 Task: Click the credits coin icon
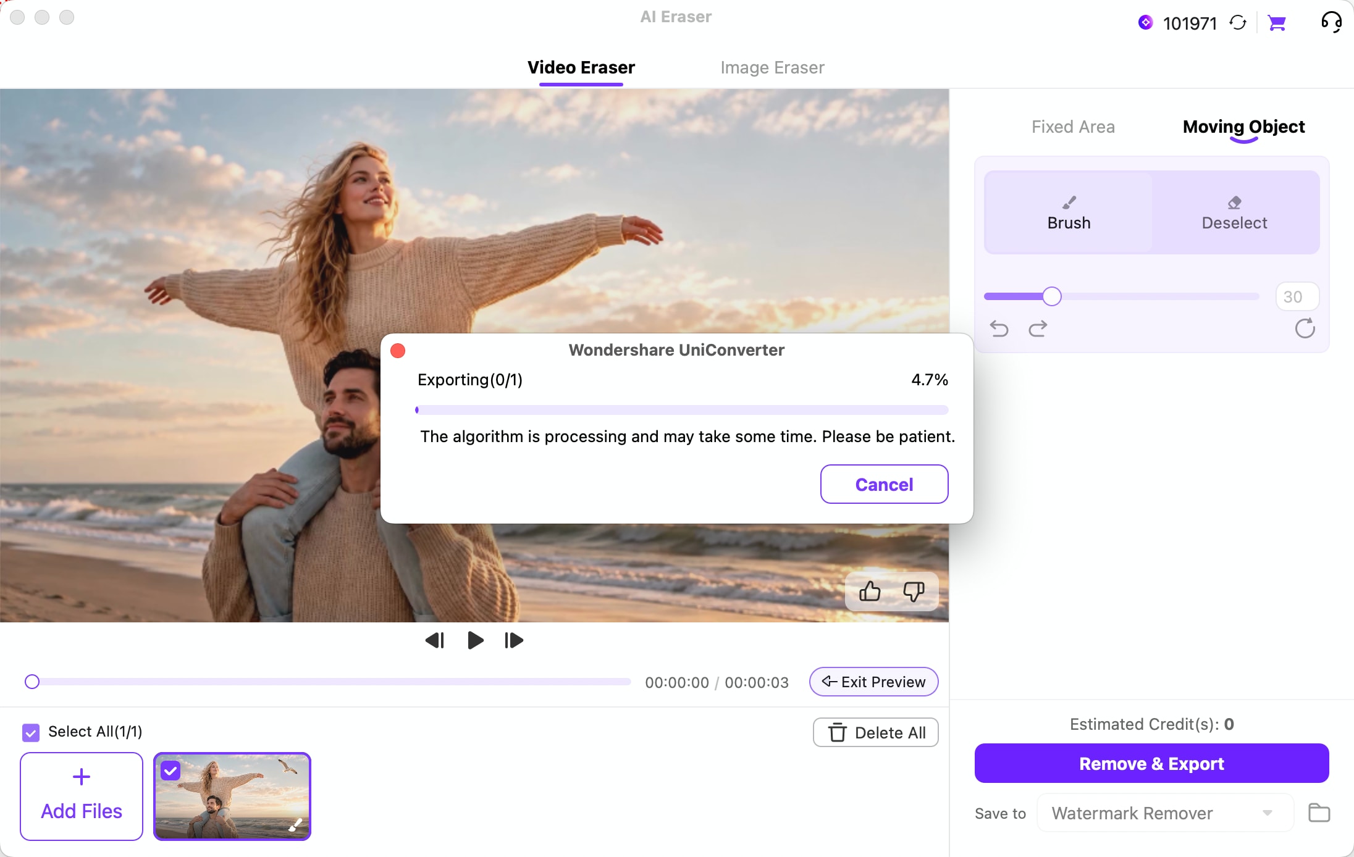point(1145,22)
